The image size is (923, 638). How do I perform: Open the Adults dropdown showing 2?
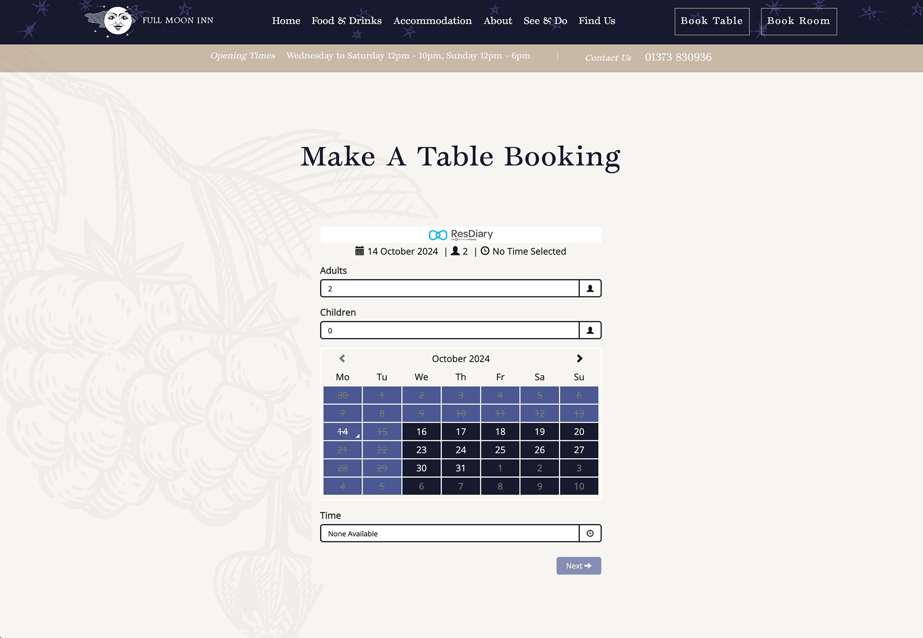coord(449,288)
